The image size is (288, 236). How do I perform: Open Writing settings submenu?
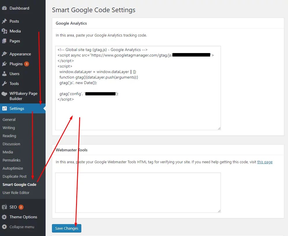[x=9, y=128]
